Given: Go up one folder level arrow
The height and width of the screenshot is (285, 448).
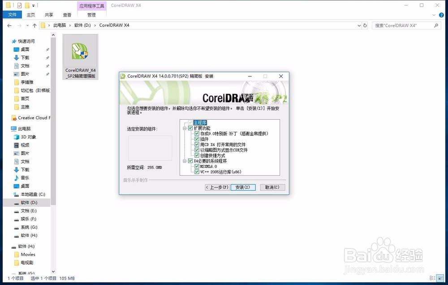Looking at the screenshot, I should tap(34, 25).
